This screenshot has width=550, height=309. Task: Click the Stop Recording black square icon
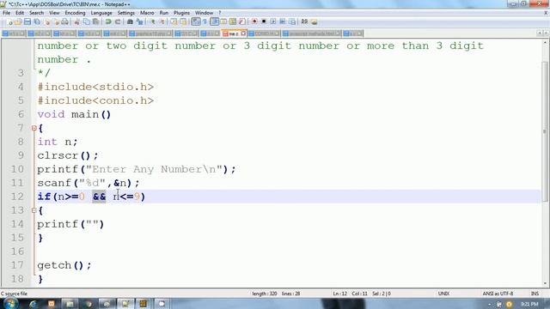pyautogui.click(x=264, y=21)
